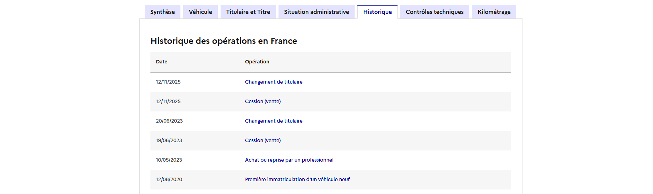The width and height of the screenshot is (653, 194).
Task: Go to the Situation administrative tab
Action: (316, 12)
